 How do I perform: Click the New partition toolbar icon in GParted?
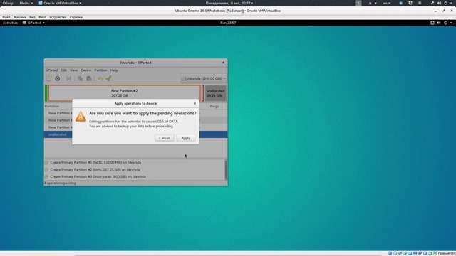click(x=49, y=78)
